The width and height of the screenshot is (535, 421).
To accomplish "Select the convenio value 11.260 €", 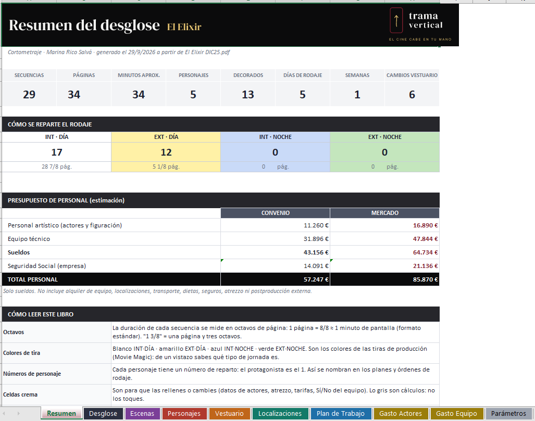I will point(276,225).
